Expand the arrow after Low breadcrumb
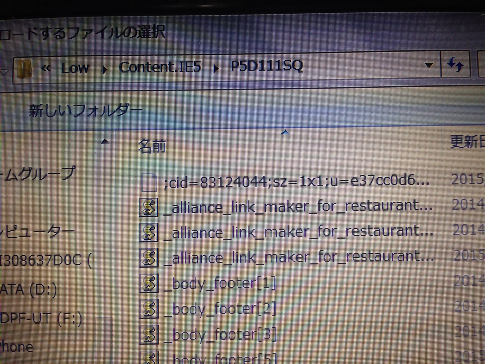This screenshot has height=364, width=485. (105, 69)
